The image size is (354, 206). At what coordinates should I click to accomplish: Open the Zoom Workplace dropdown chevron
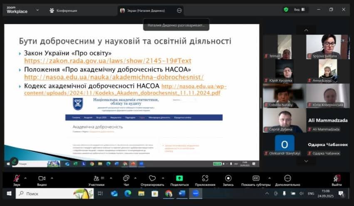pos(37,10)
